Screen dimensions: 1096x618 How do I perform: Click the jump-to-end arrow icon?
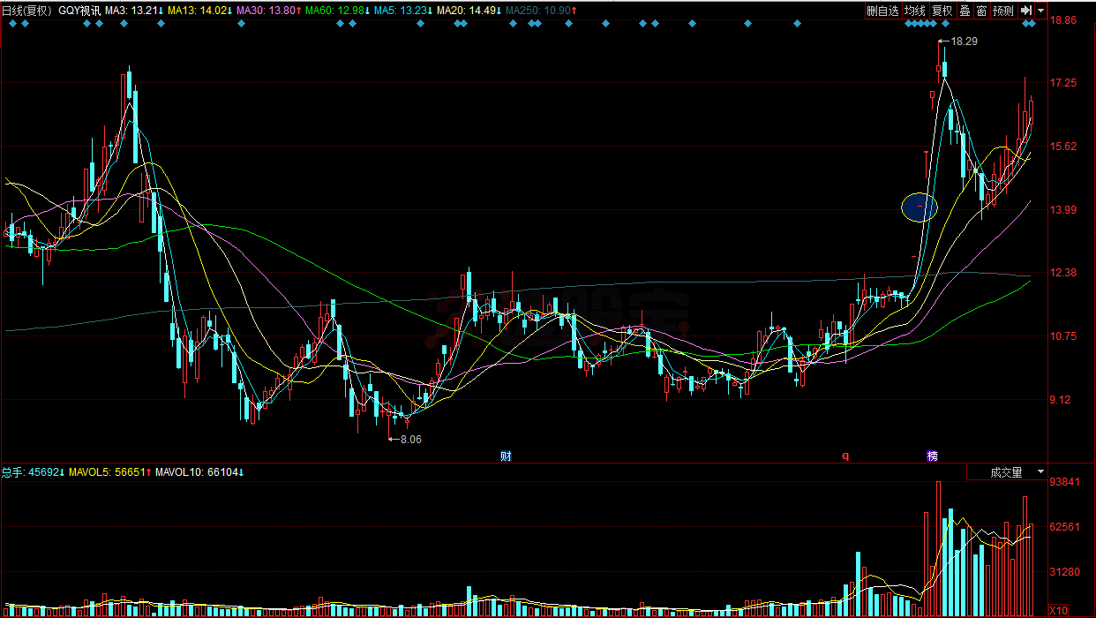[x=1026, y=11]
